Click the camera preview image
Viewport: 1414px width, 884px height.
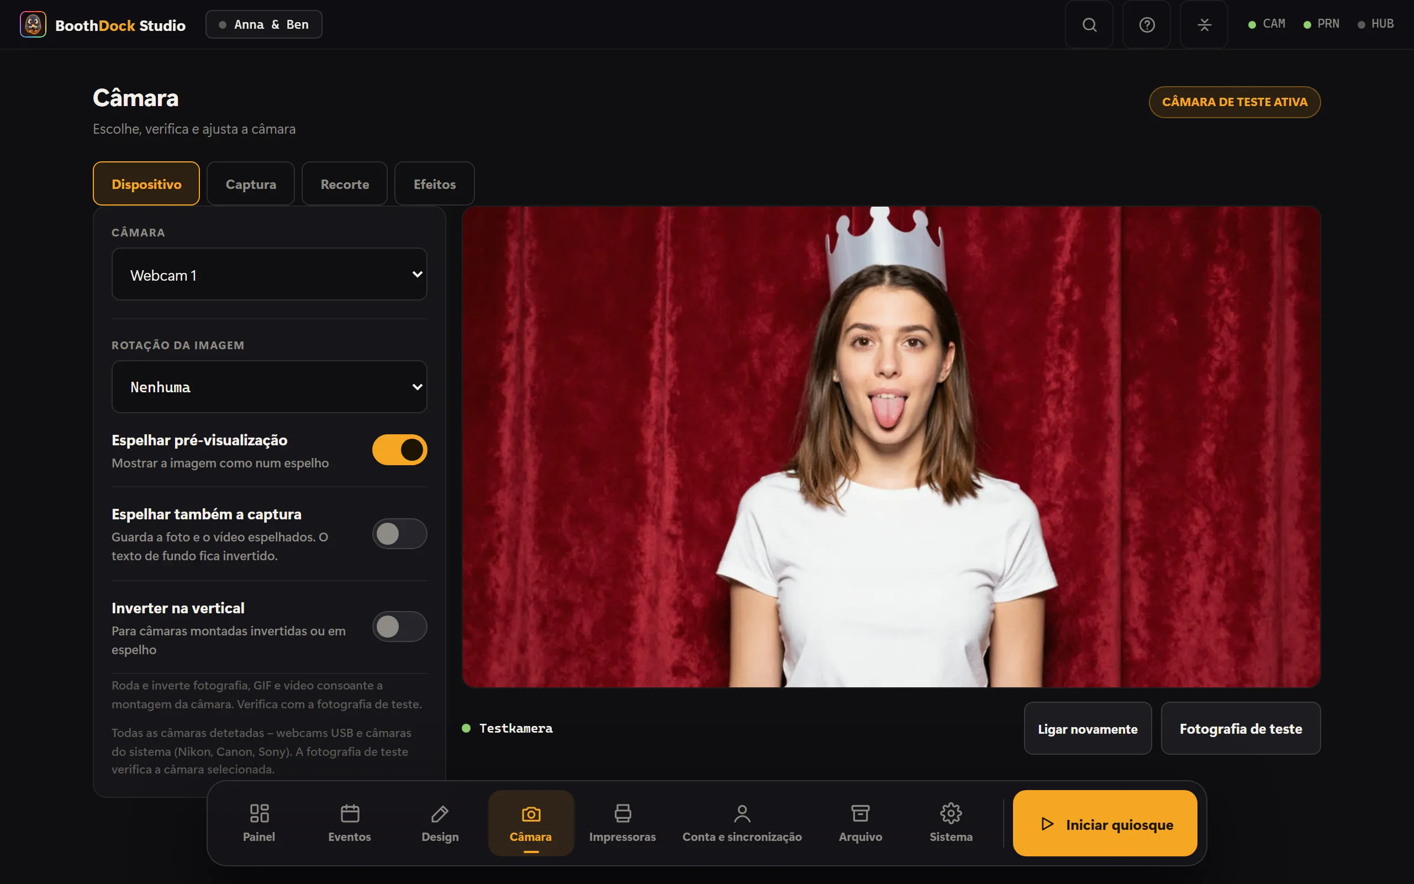coord(891,446)
